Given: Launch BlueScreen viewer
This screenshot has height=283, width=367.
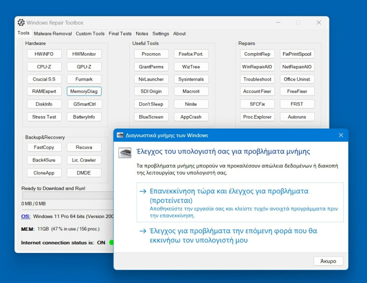Looking at the screenshot, I should pos(151,117).
